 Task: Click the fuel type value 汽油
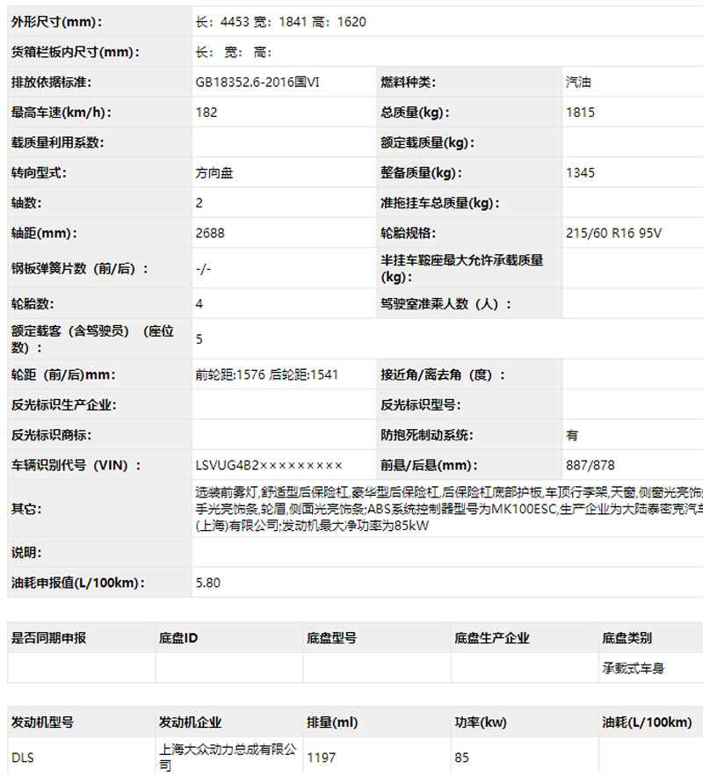pos(578,83)
